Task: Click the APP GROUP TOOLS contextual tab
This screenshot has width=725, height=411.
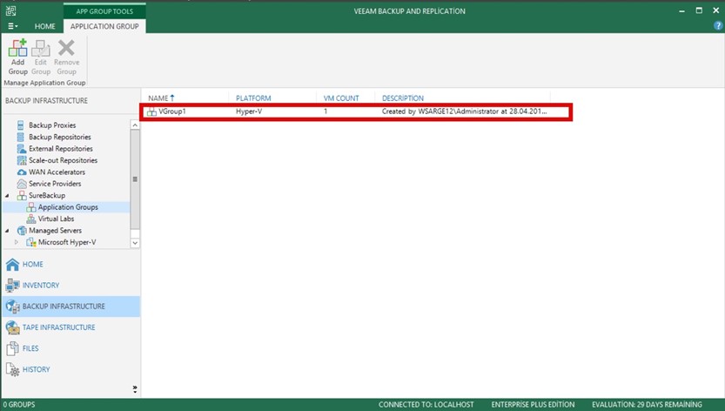Action: (104, 11)
